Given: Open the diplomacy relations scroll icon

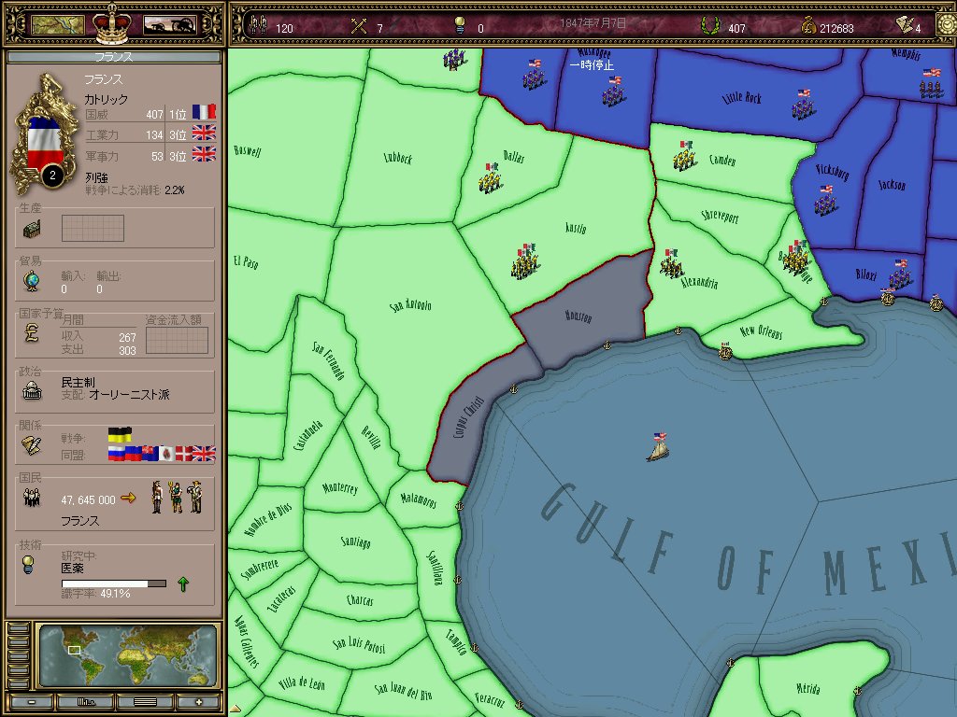Looking at the screenshot, I should pyautogui.click(x=31, y=445).
